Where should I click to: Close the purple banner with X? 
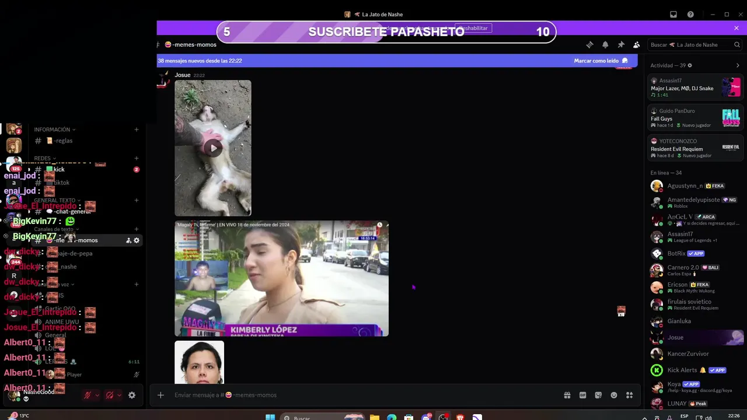tap(736, 28)
